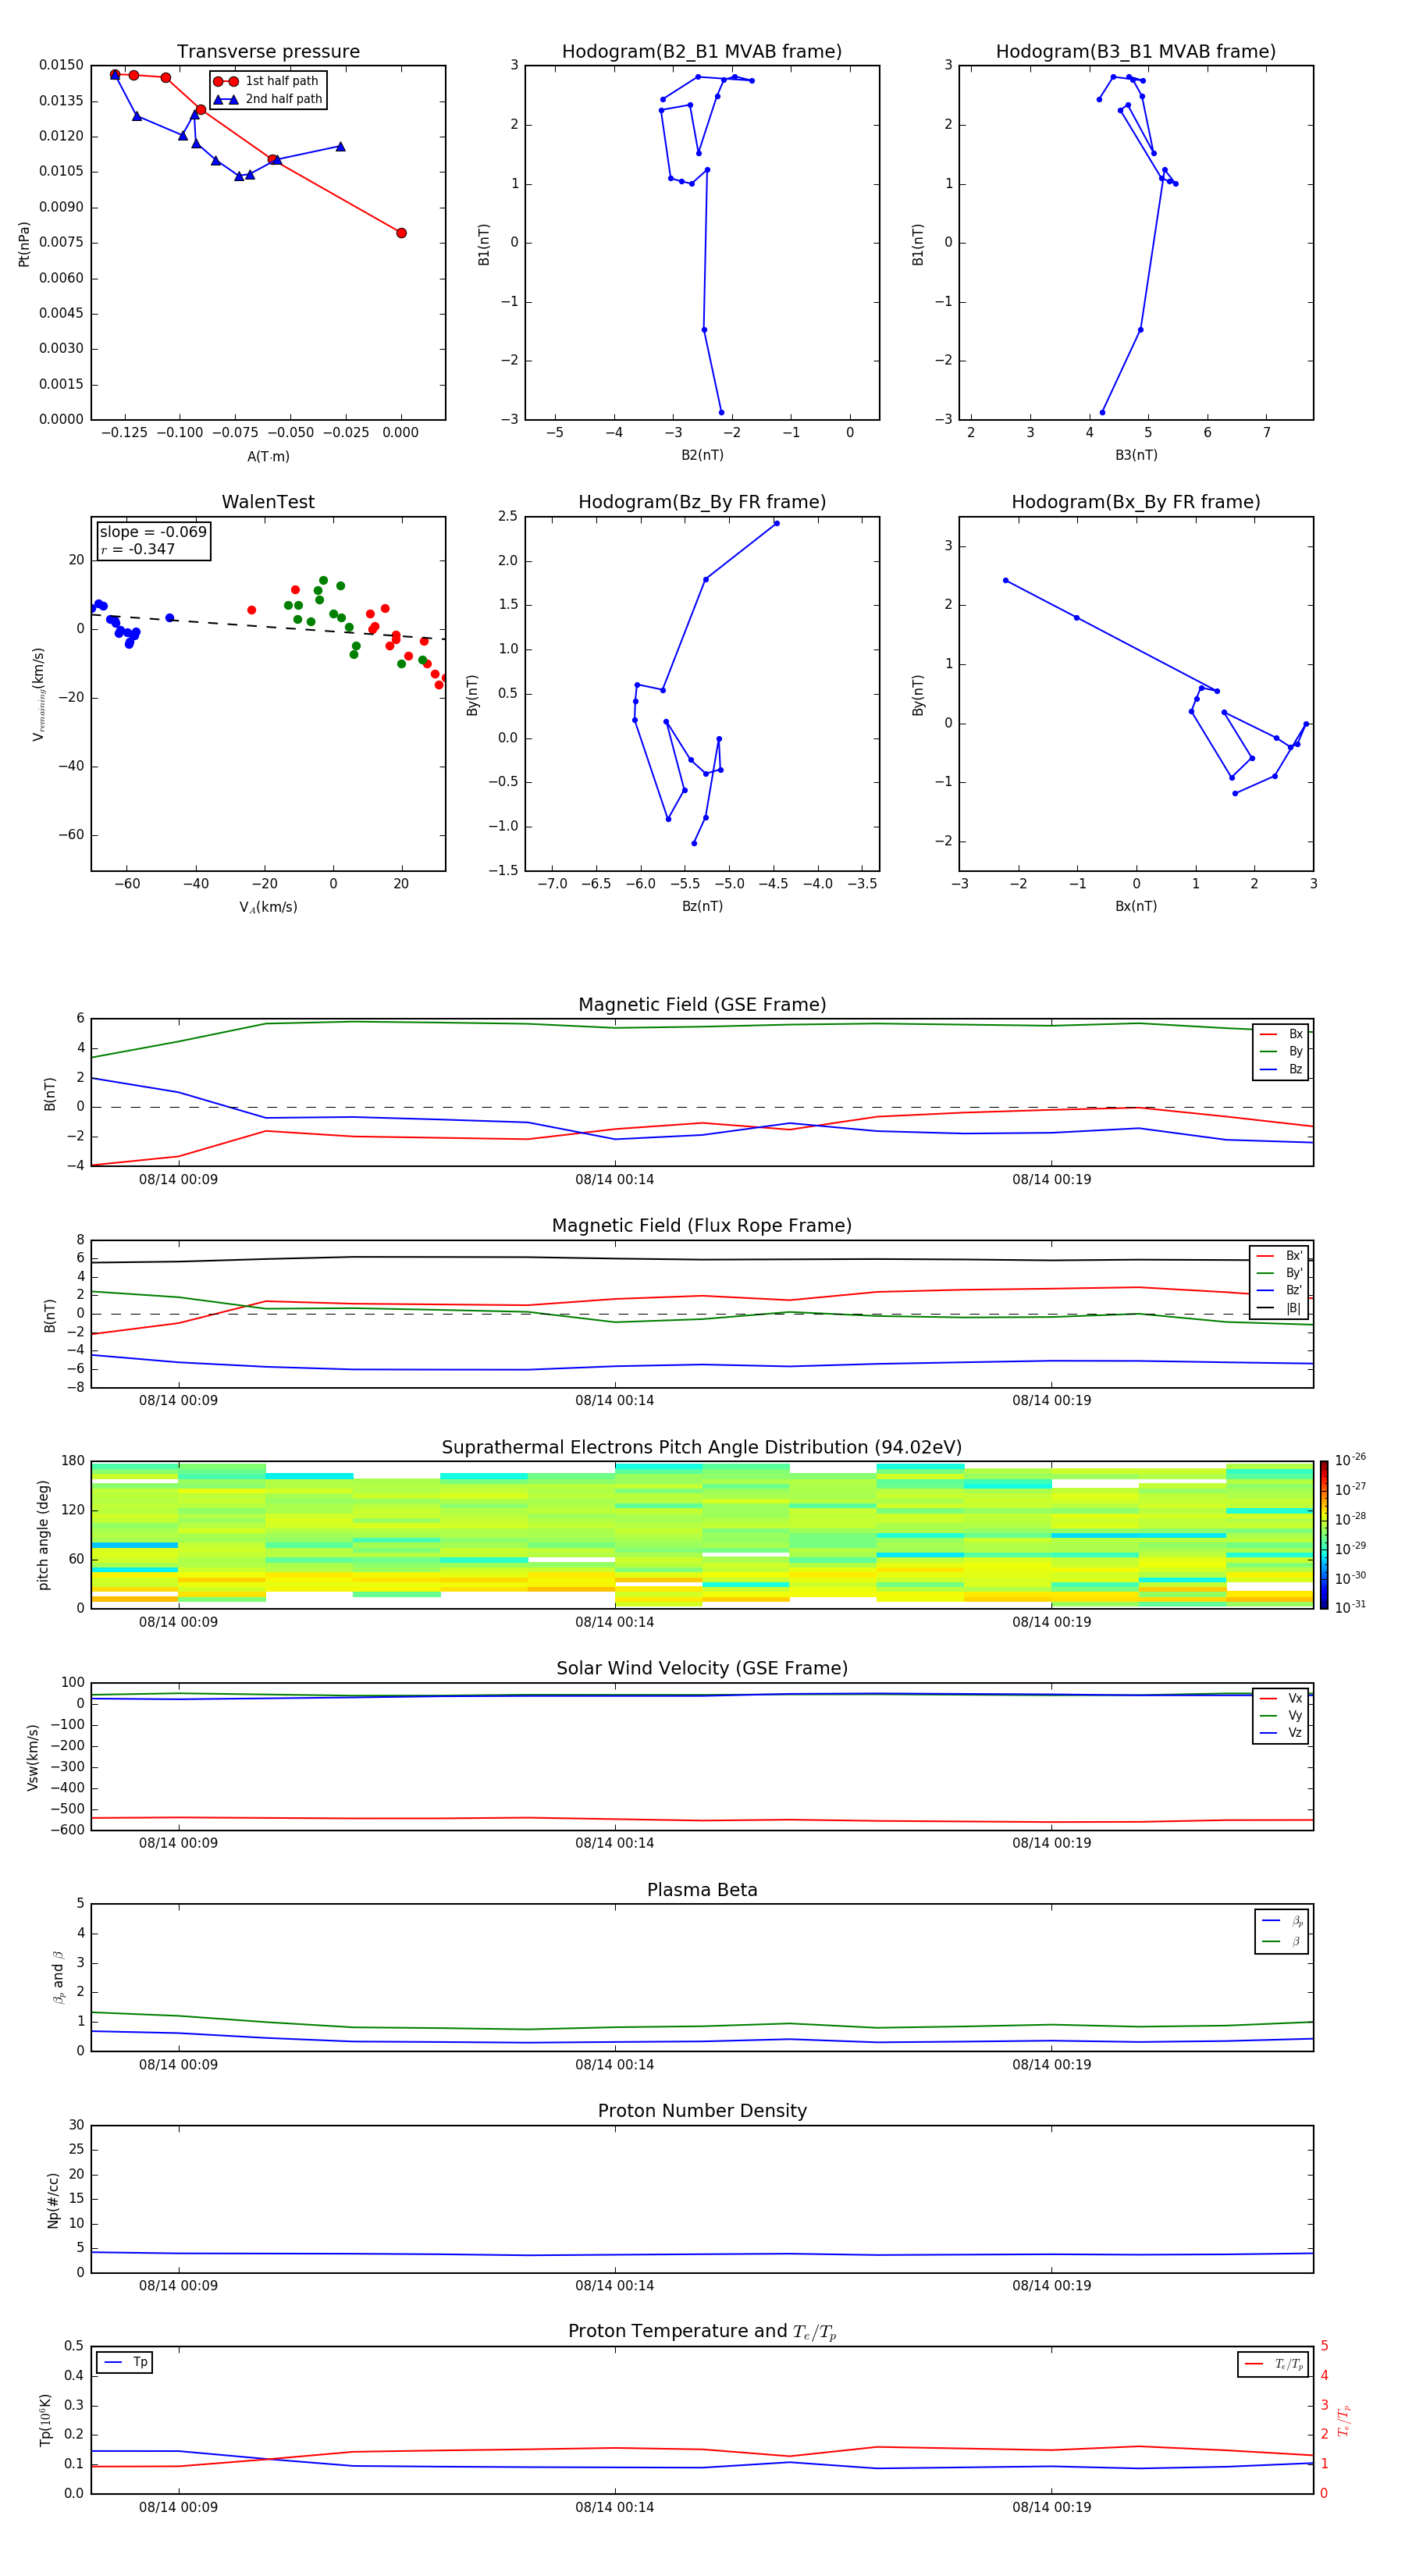Click the 'Pt(nPa)' y-axis label
This screenshot has height=2576, width=1405.
coord(24,244)
